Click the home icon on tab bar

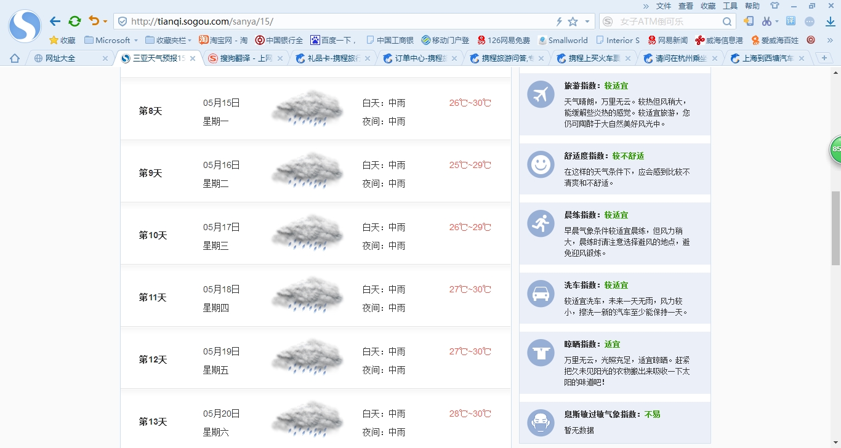(x=15, y=58)
